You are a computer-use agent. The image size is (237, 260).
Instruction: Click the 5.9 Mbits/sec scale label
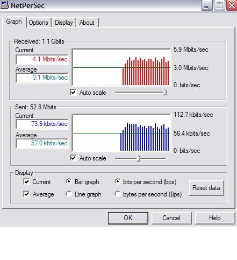tap(191, 50)
